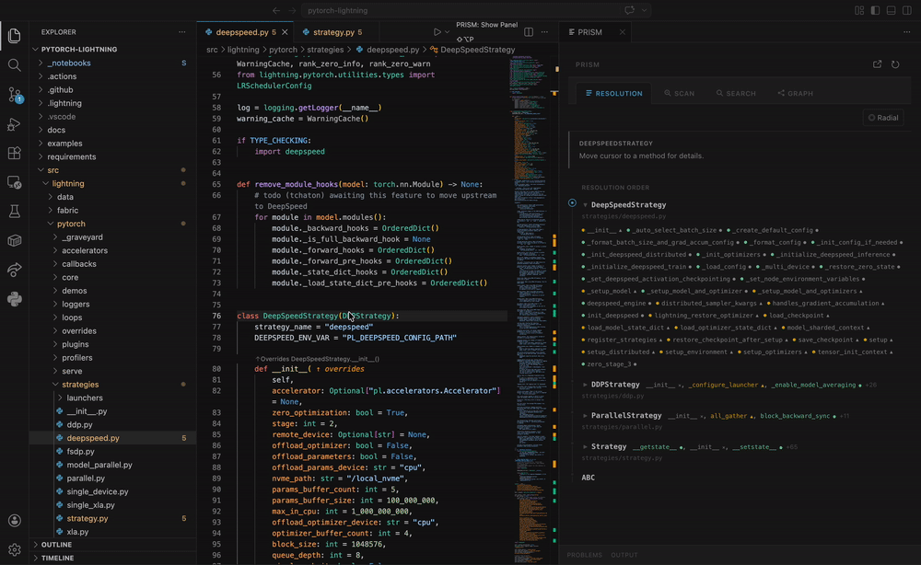Open PRISM panel in new window icon
Image resolution: width=921 pixels, height=565 pixels.
coord(877,64)
